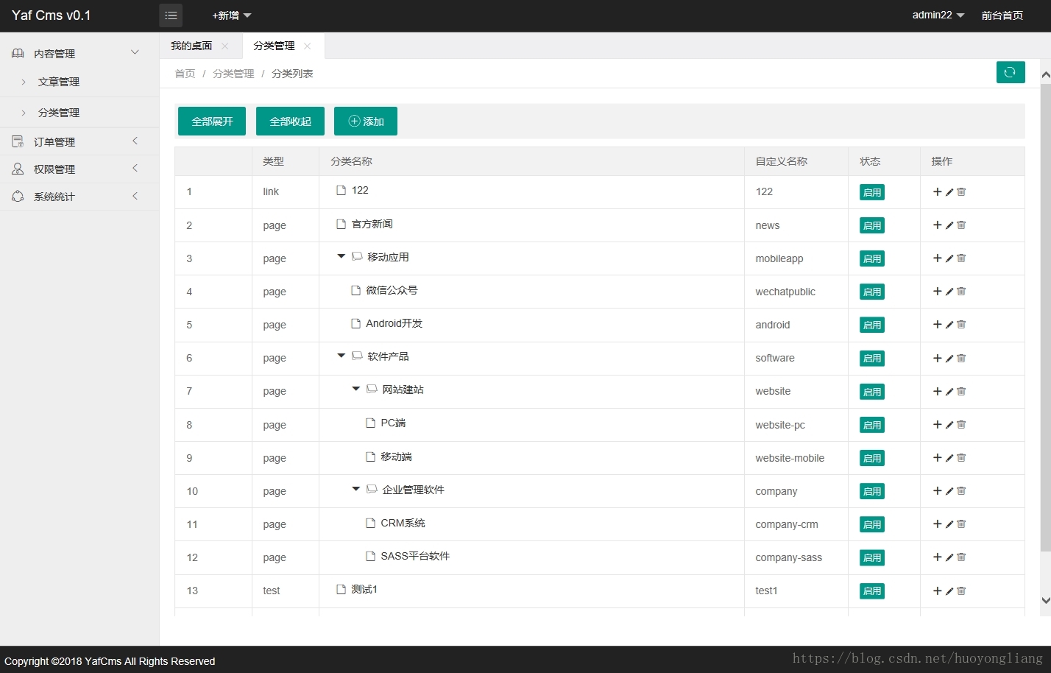Click trash icon in 微信公众号 row
Screen dimensions: 1051x673
pyautogui.click(x=961, y=292)
